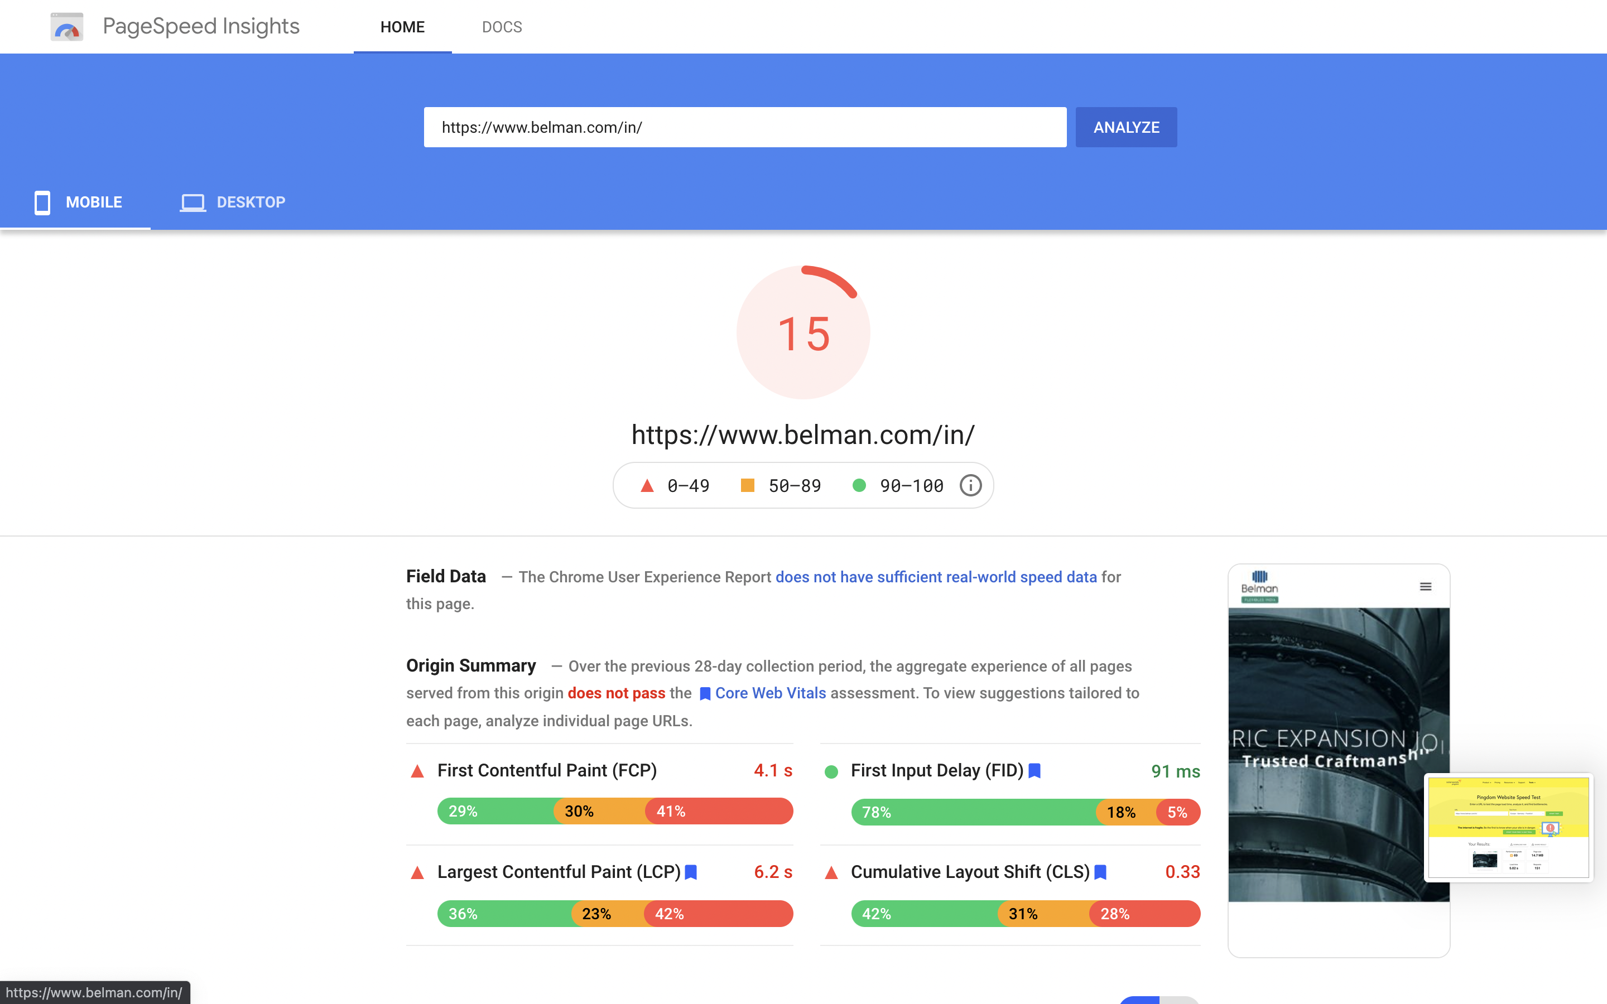Click the Belman logo in the preview
Screen dimensions: 1607x1004
(x=1259, y=585)
